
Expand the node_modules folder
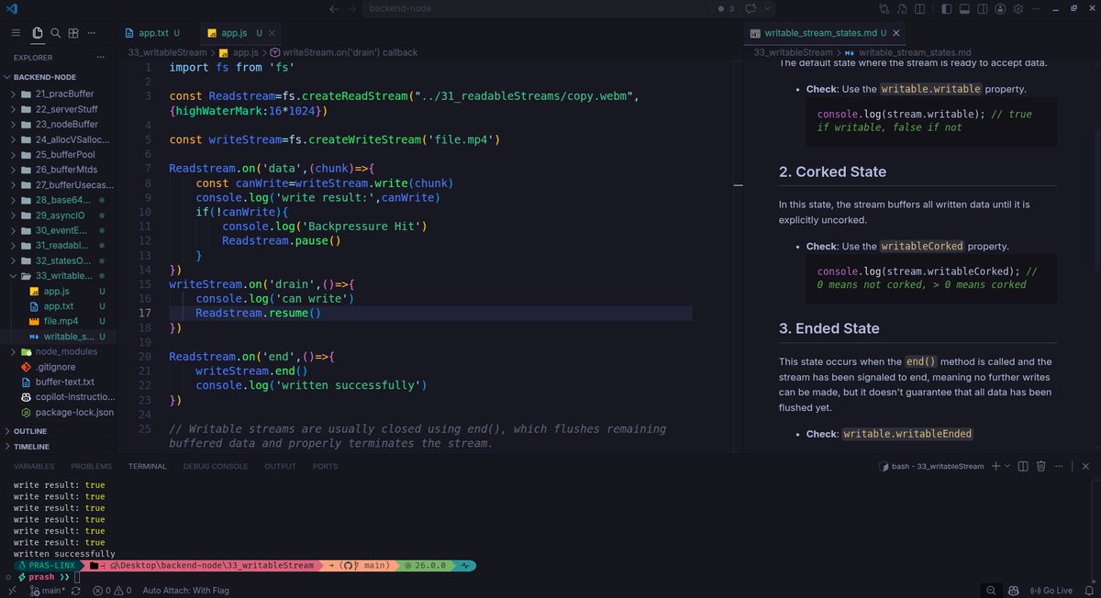57,351
